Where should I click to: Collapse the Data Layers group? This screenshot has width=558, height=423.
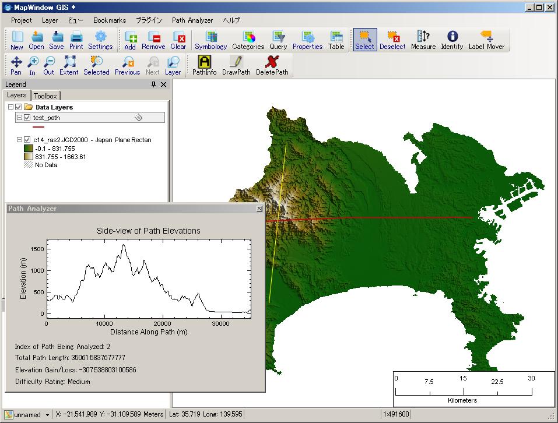tap(10, 107)
